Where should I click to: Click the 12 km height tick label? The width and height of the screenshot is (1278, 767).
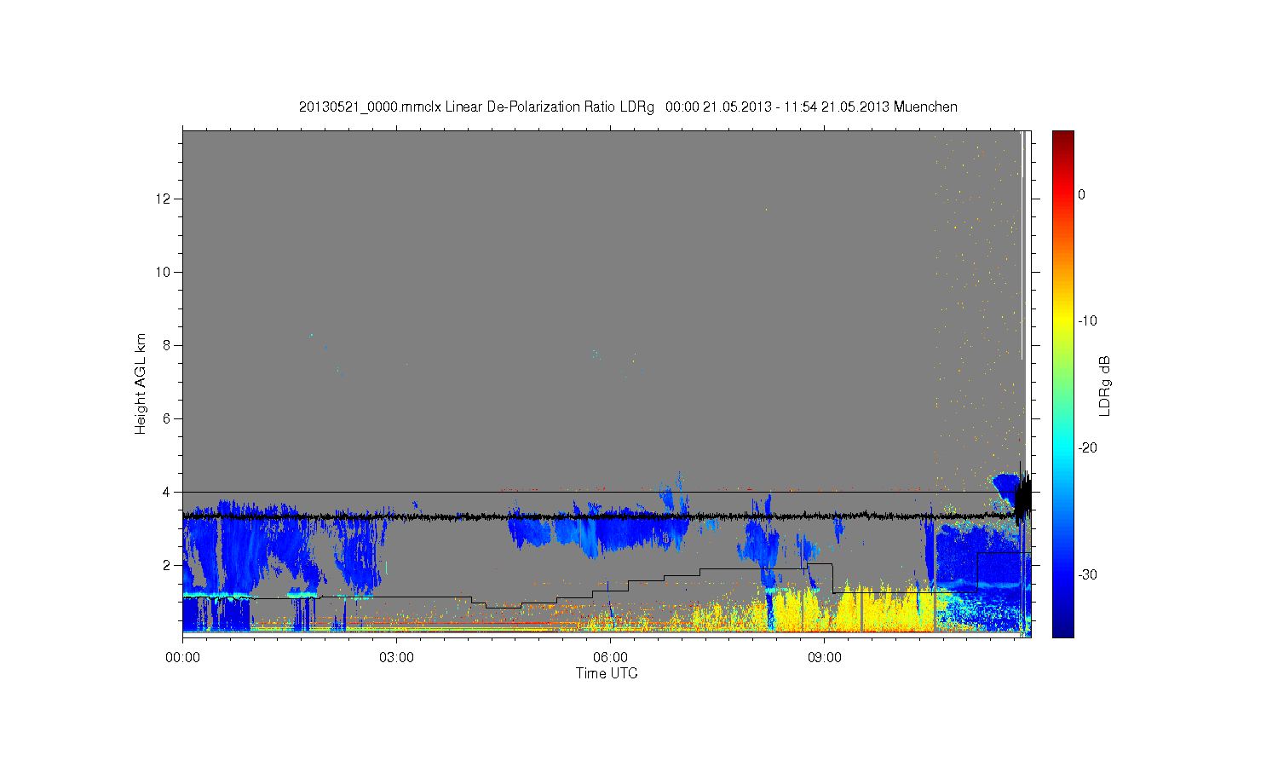pos(164,199)
